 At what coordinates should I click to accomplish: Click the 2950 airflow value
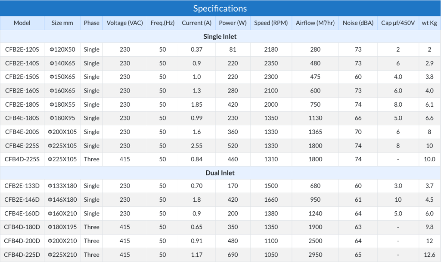(315, 255)
